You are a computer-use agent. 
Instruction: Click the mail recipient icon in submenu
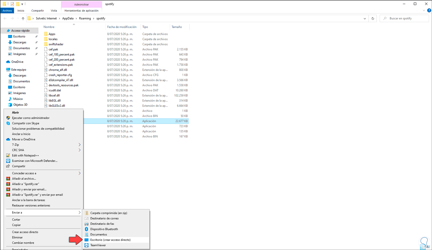(86, 218)
